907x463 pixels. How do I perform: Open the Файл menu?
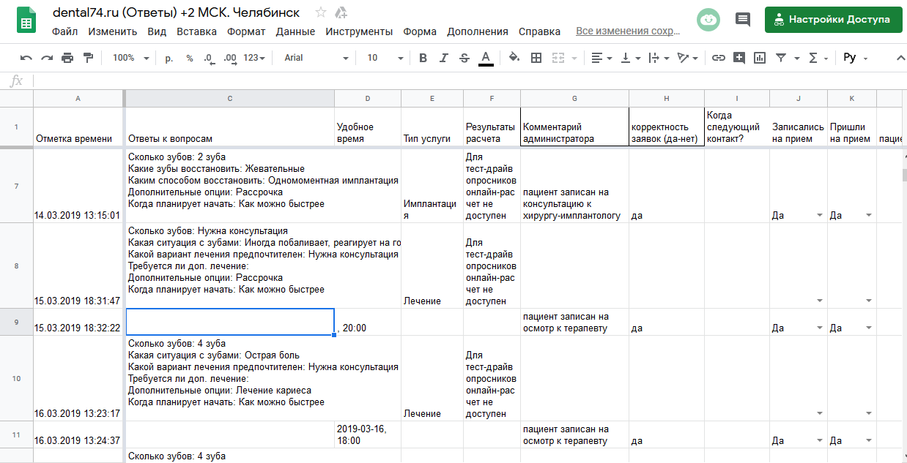point(65,31)
